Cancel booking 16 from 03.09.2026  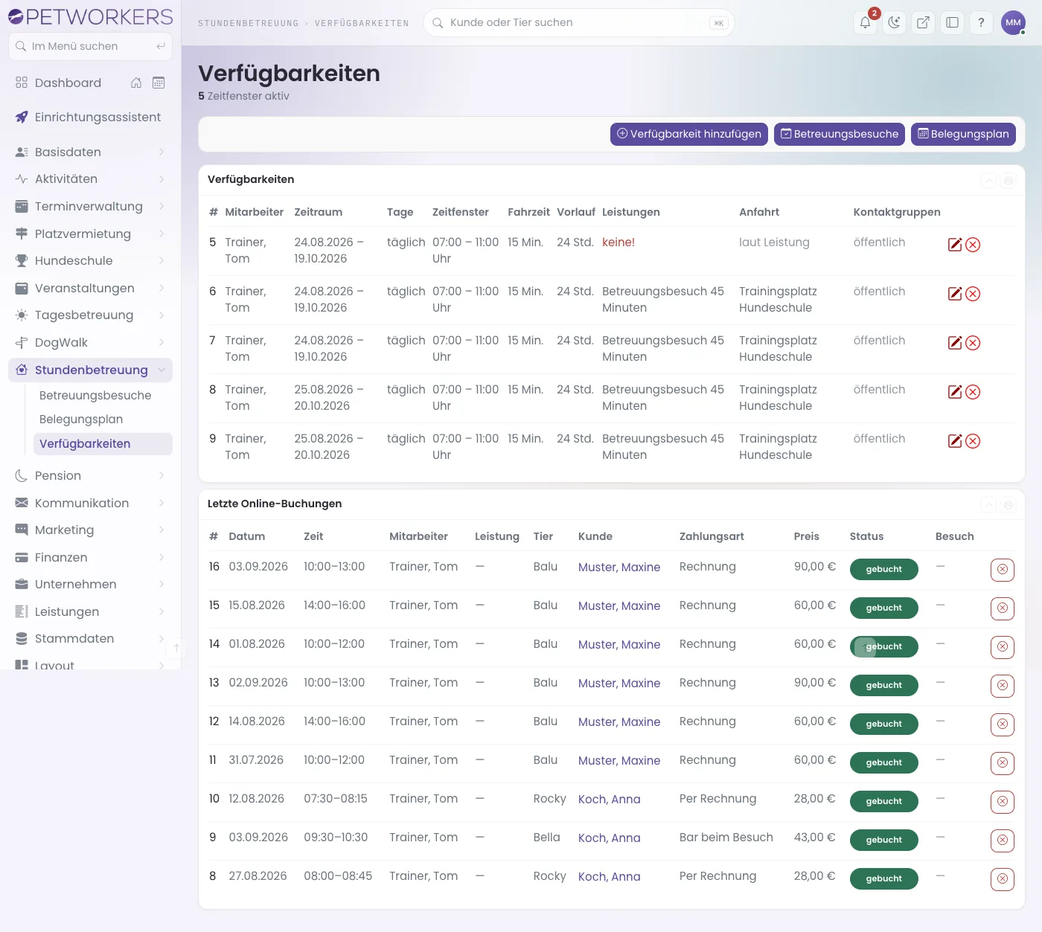(x=1003, y=570)
